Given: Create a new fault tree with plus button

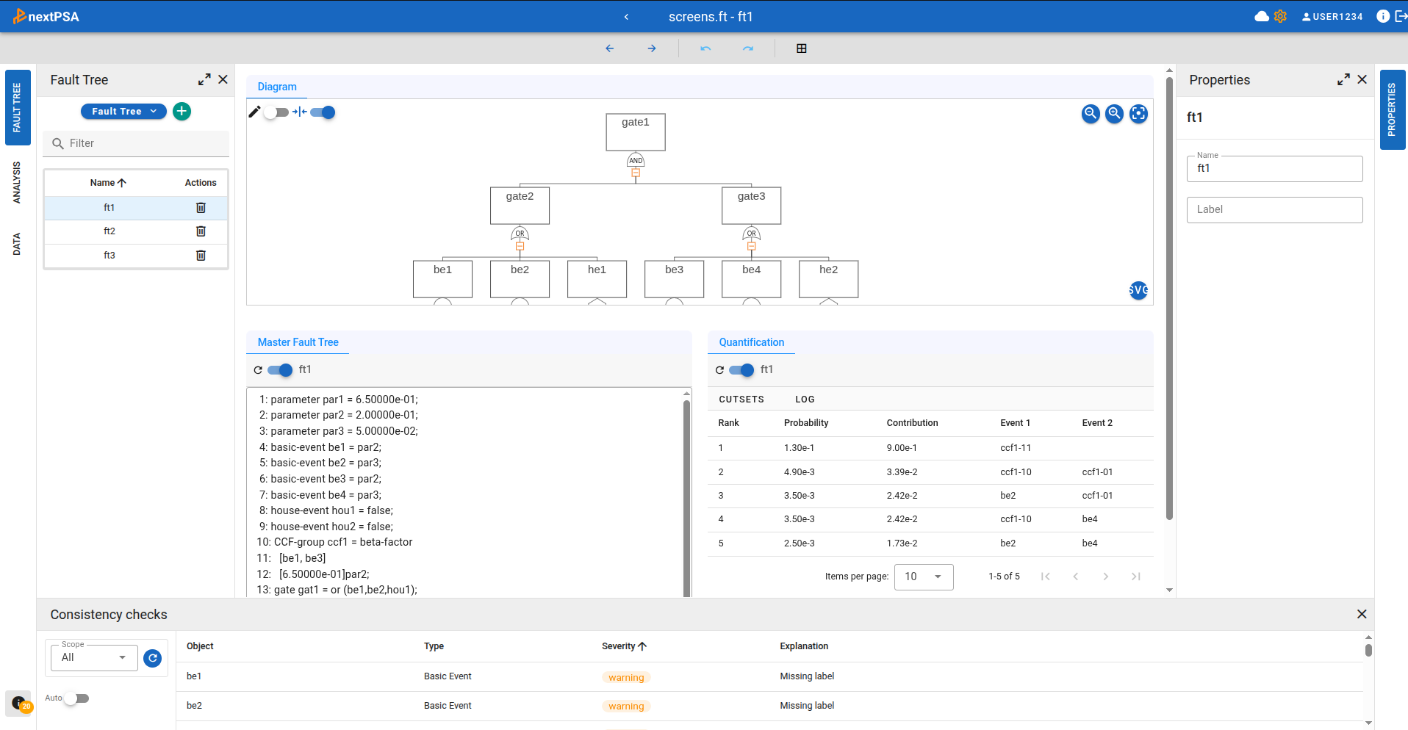Looking at the screenshot, I should (182, 111).
